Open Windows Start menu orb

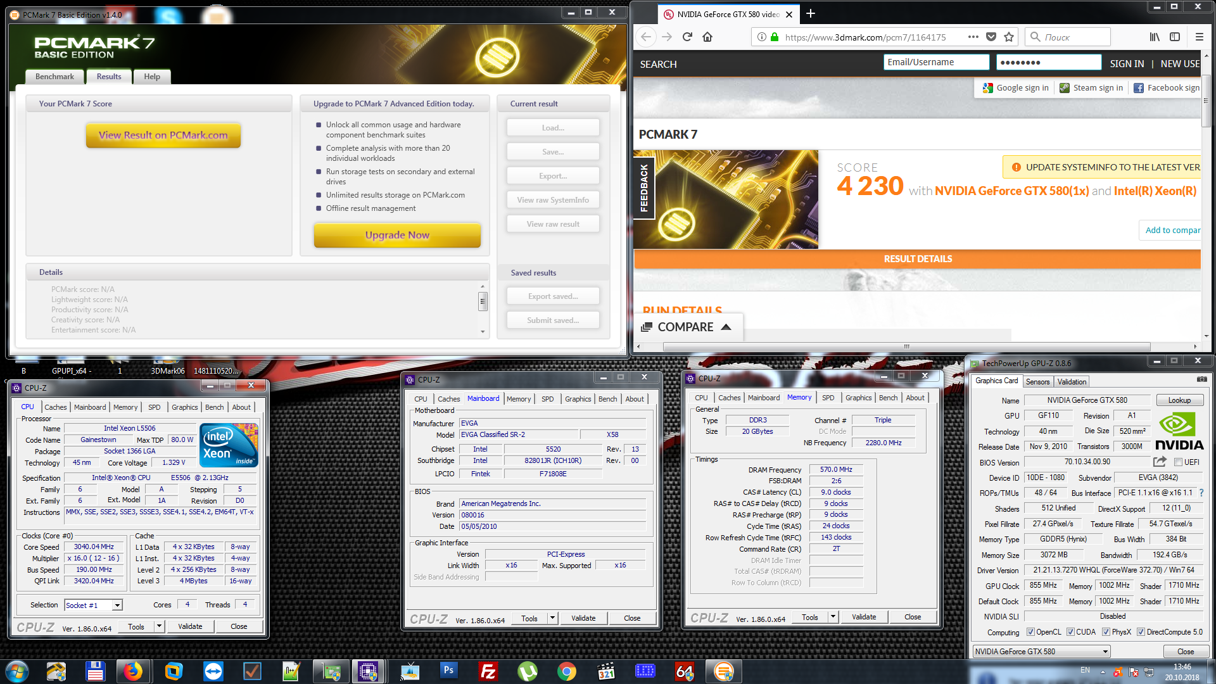[x=17, y=671]
